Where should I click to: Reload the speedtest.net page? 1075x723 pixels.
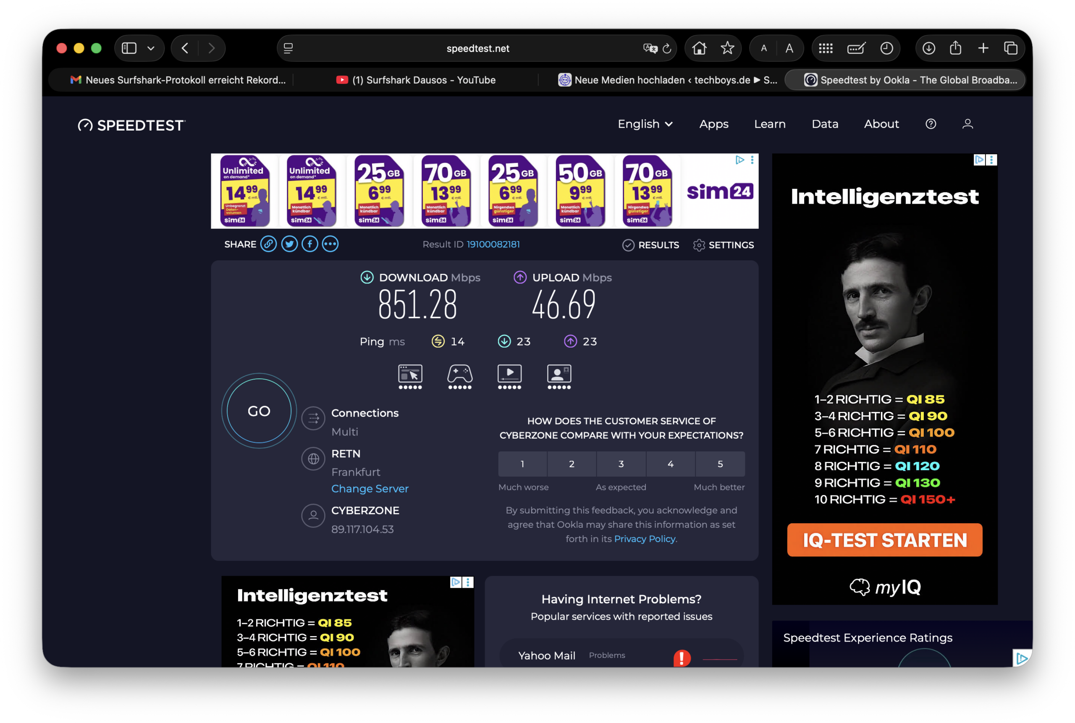[667, 48]
